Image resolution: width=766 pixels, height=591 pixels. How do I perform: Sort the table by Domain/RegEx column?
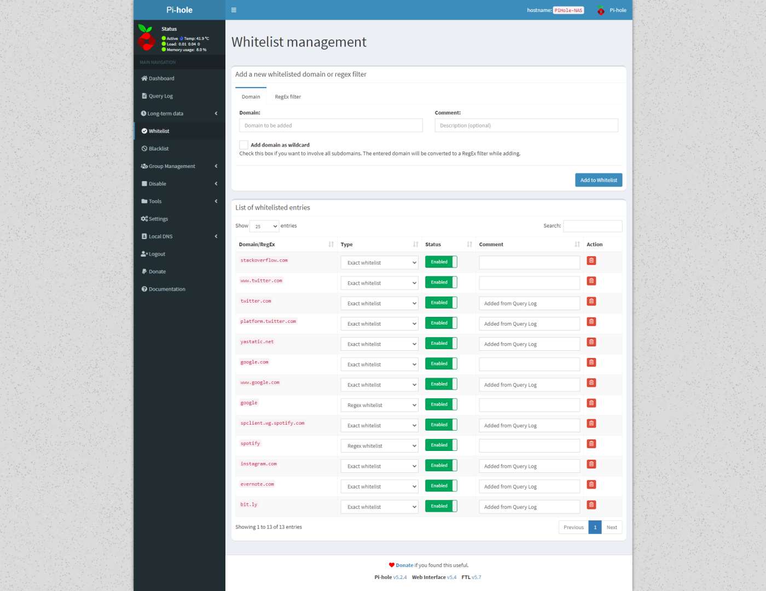(x=287, y=245)
